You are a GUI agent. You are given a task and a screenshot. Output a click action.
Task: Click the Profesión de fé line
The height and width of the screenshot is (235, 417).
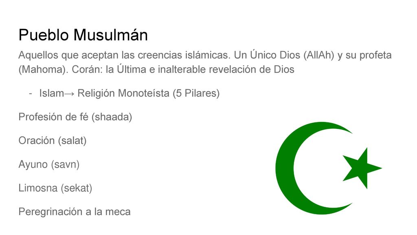pos(75,117)
